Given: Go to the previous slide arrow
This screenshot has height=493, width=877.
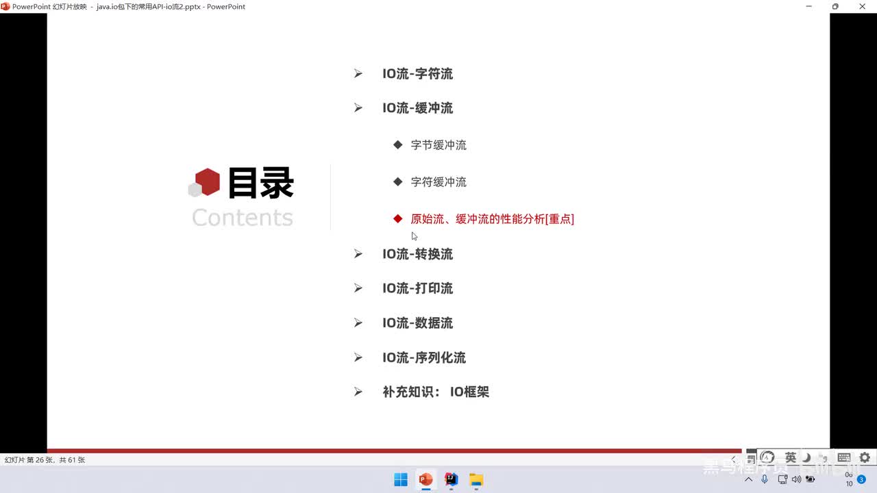Looking at the screenshot, I should tap(733, 459).
